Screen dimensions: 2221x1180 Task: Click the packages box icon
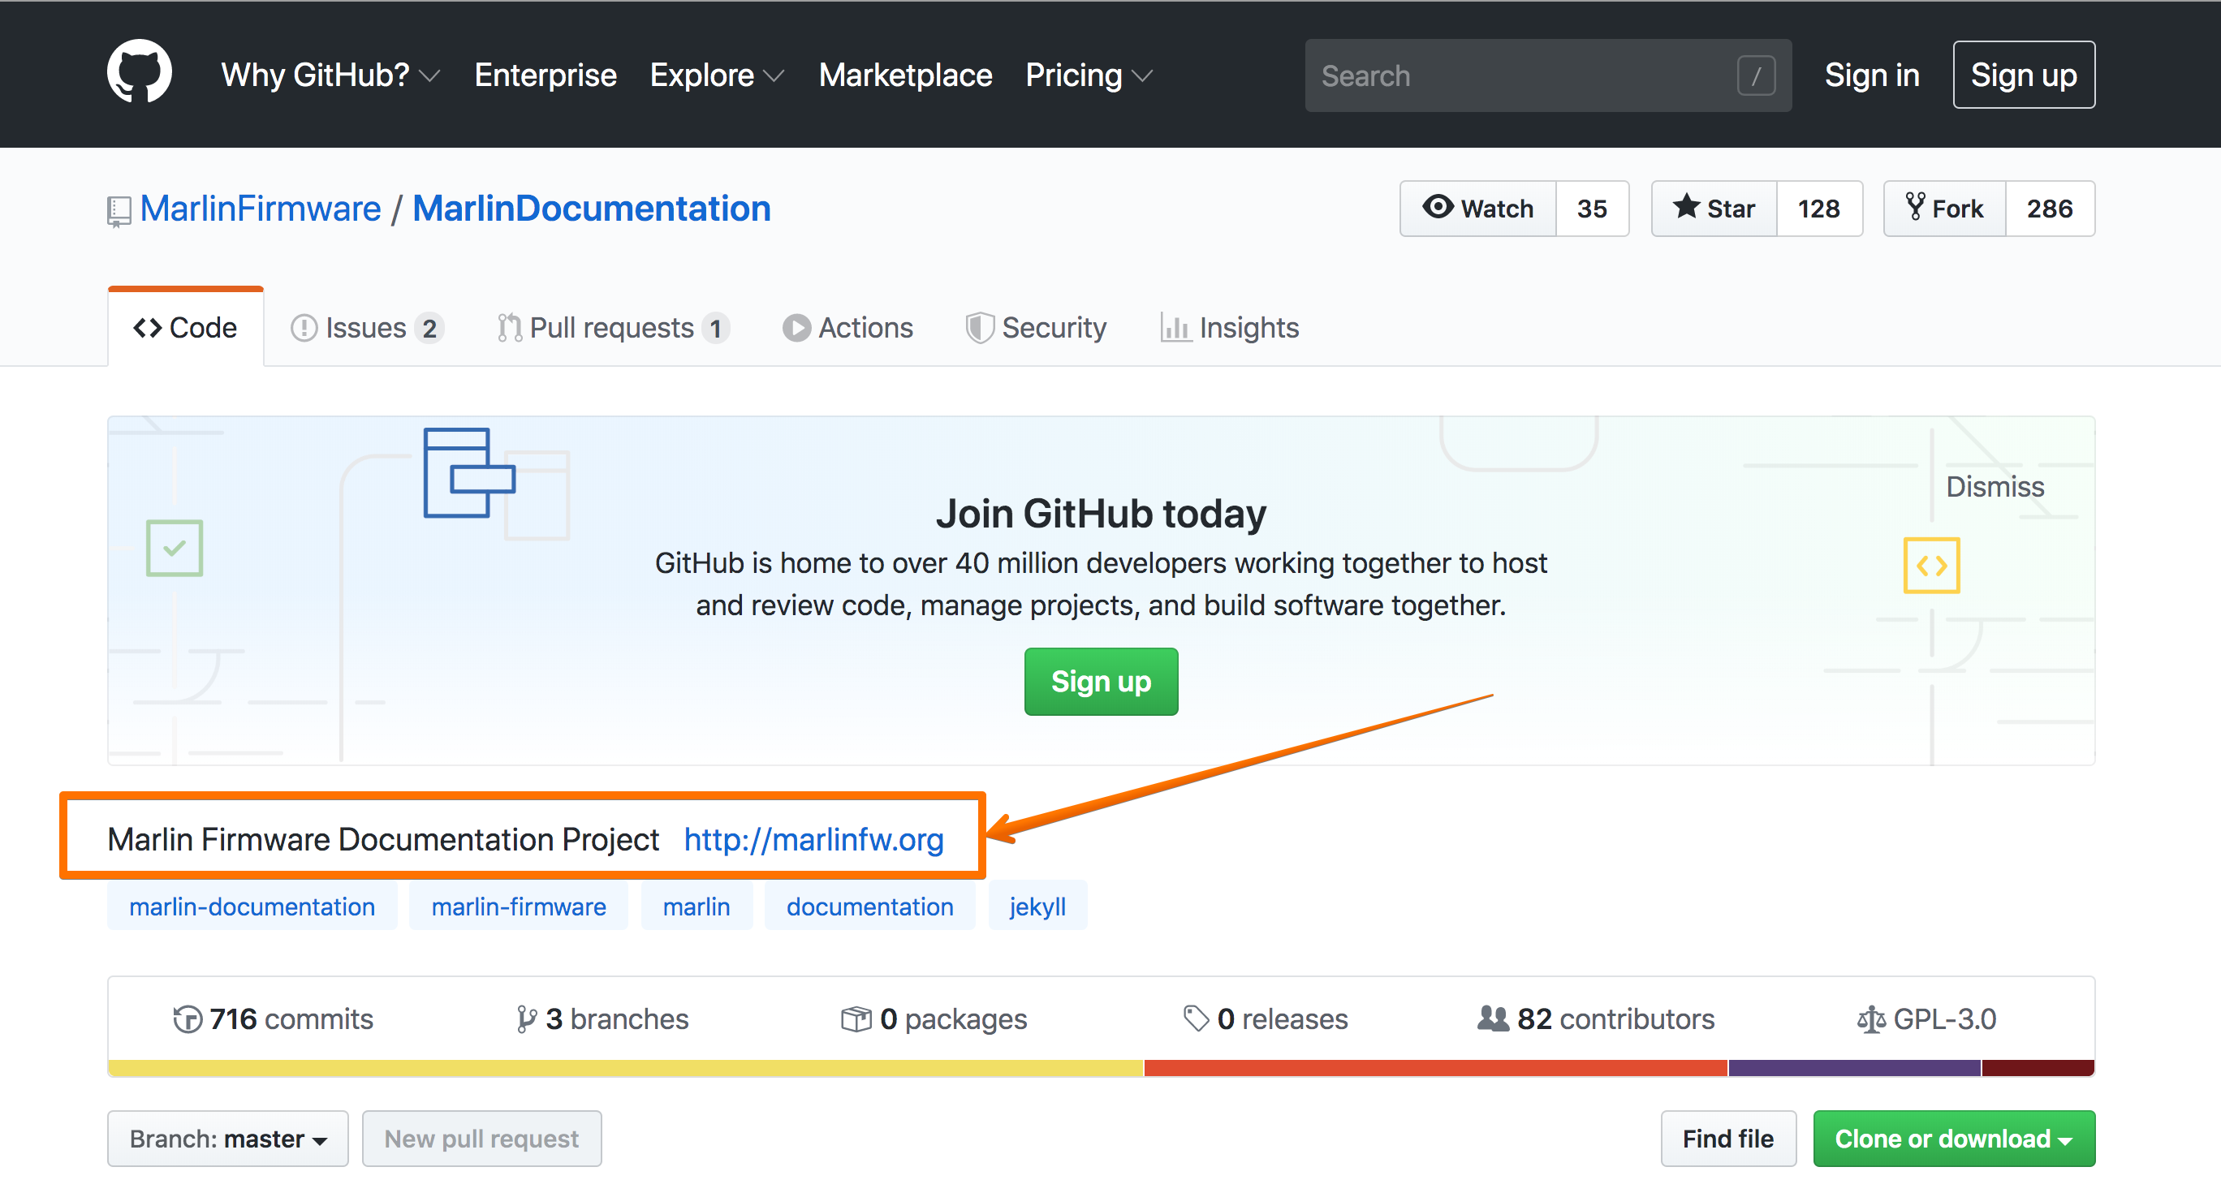tap(856, 1019)
